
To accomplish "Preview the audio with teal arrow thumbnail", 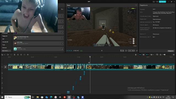I will pos(15,49).
